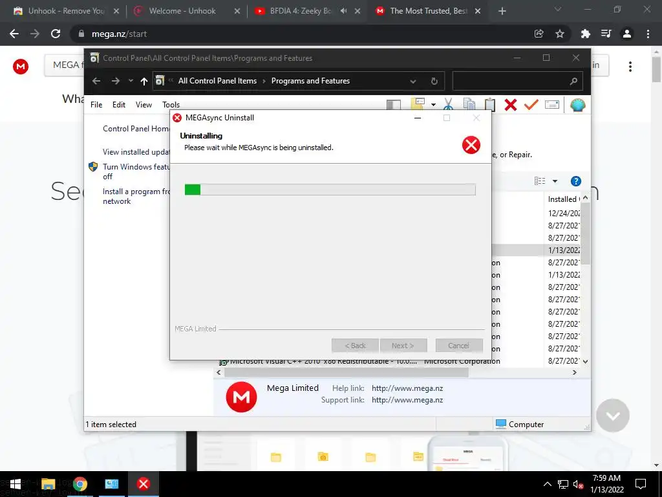Expand the address bar history dropdown

(x=413, y=81)
